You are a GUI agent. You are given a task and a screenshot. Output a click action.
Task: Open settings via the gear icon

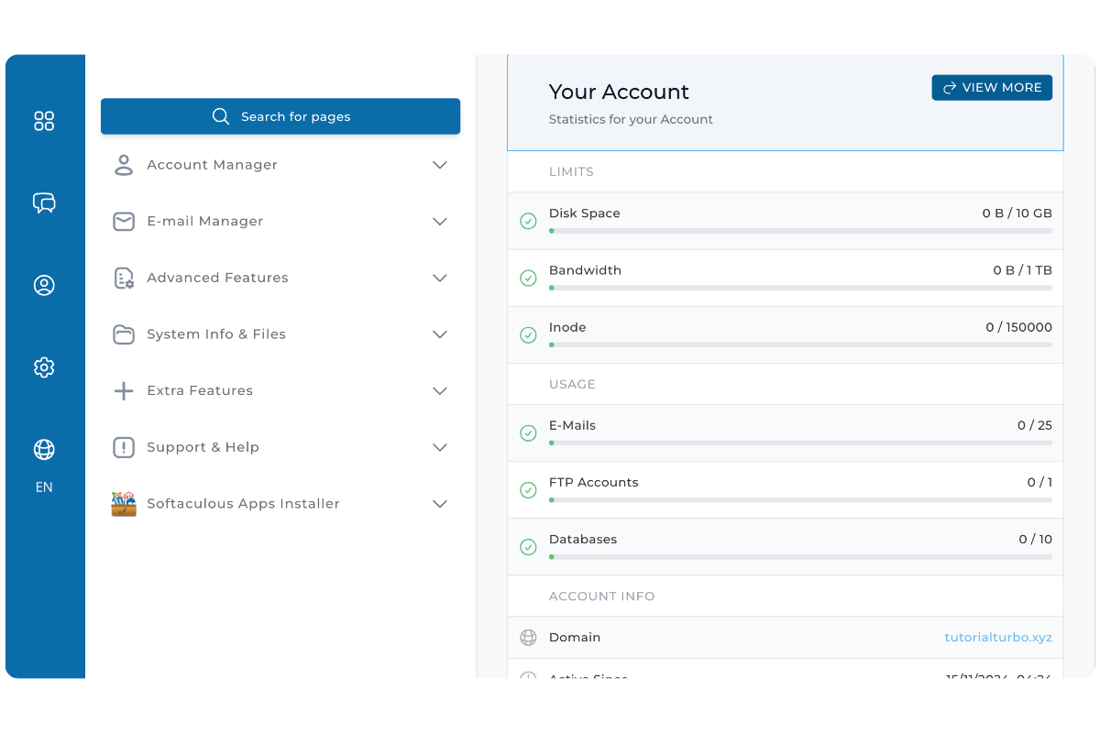tap(44, 367)
